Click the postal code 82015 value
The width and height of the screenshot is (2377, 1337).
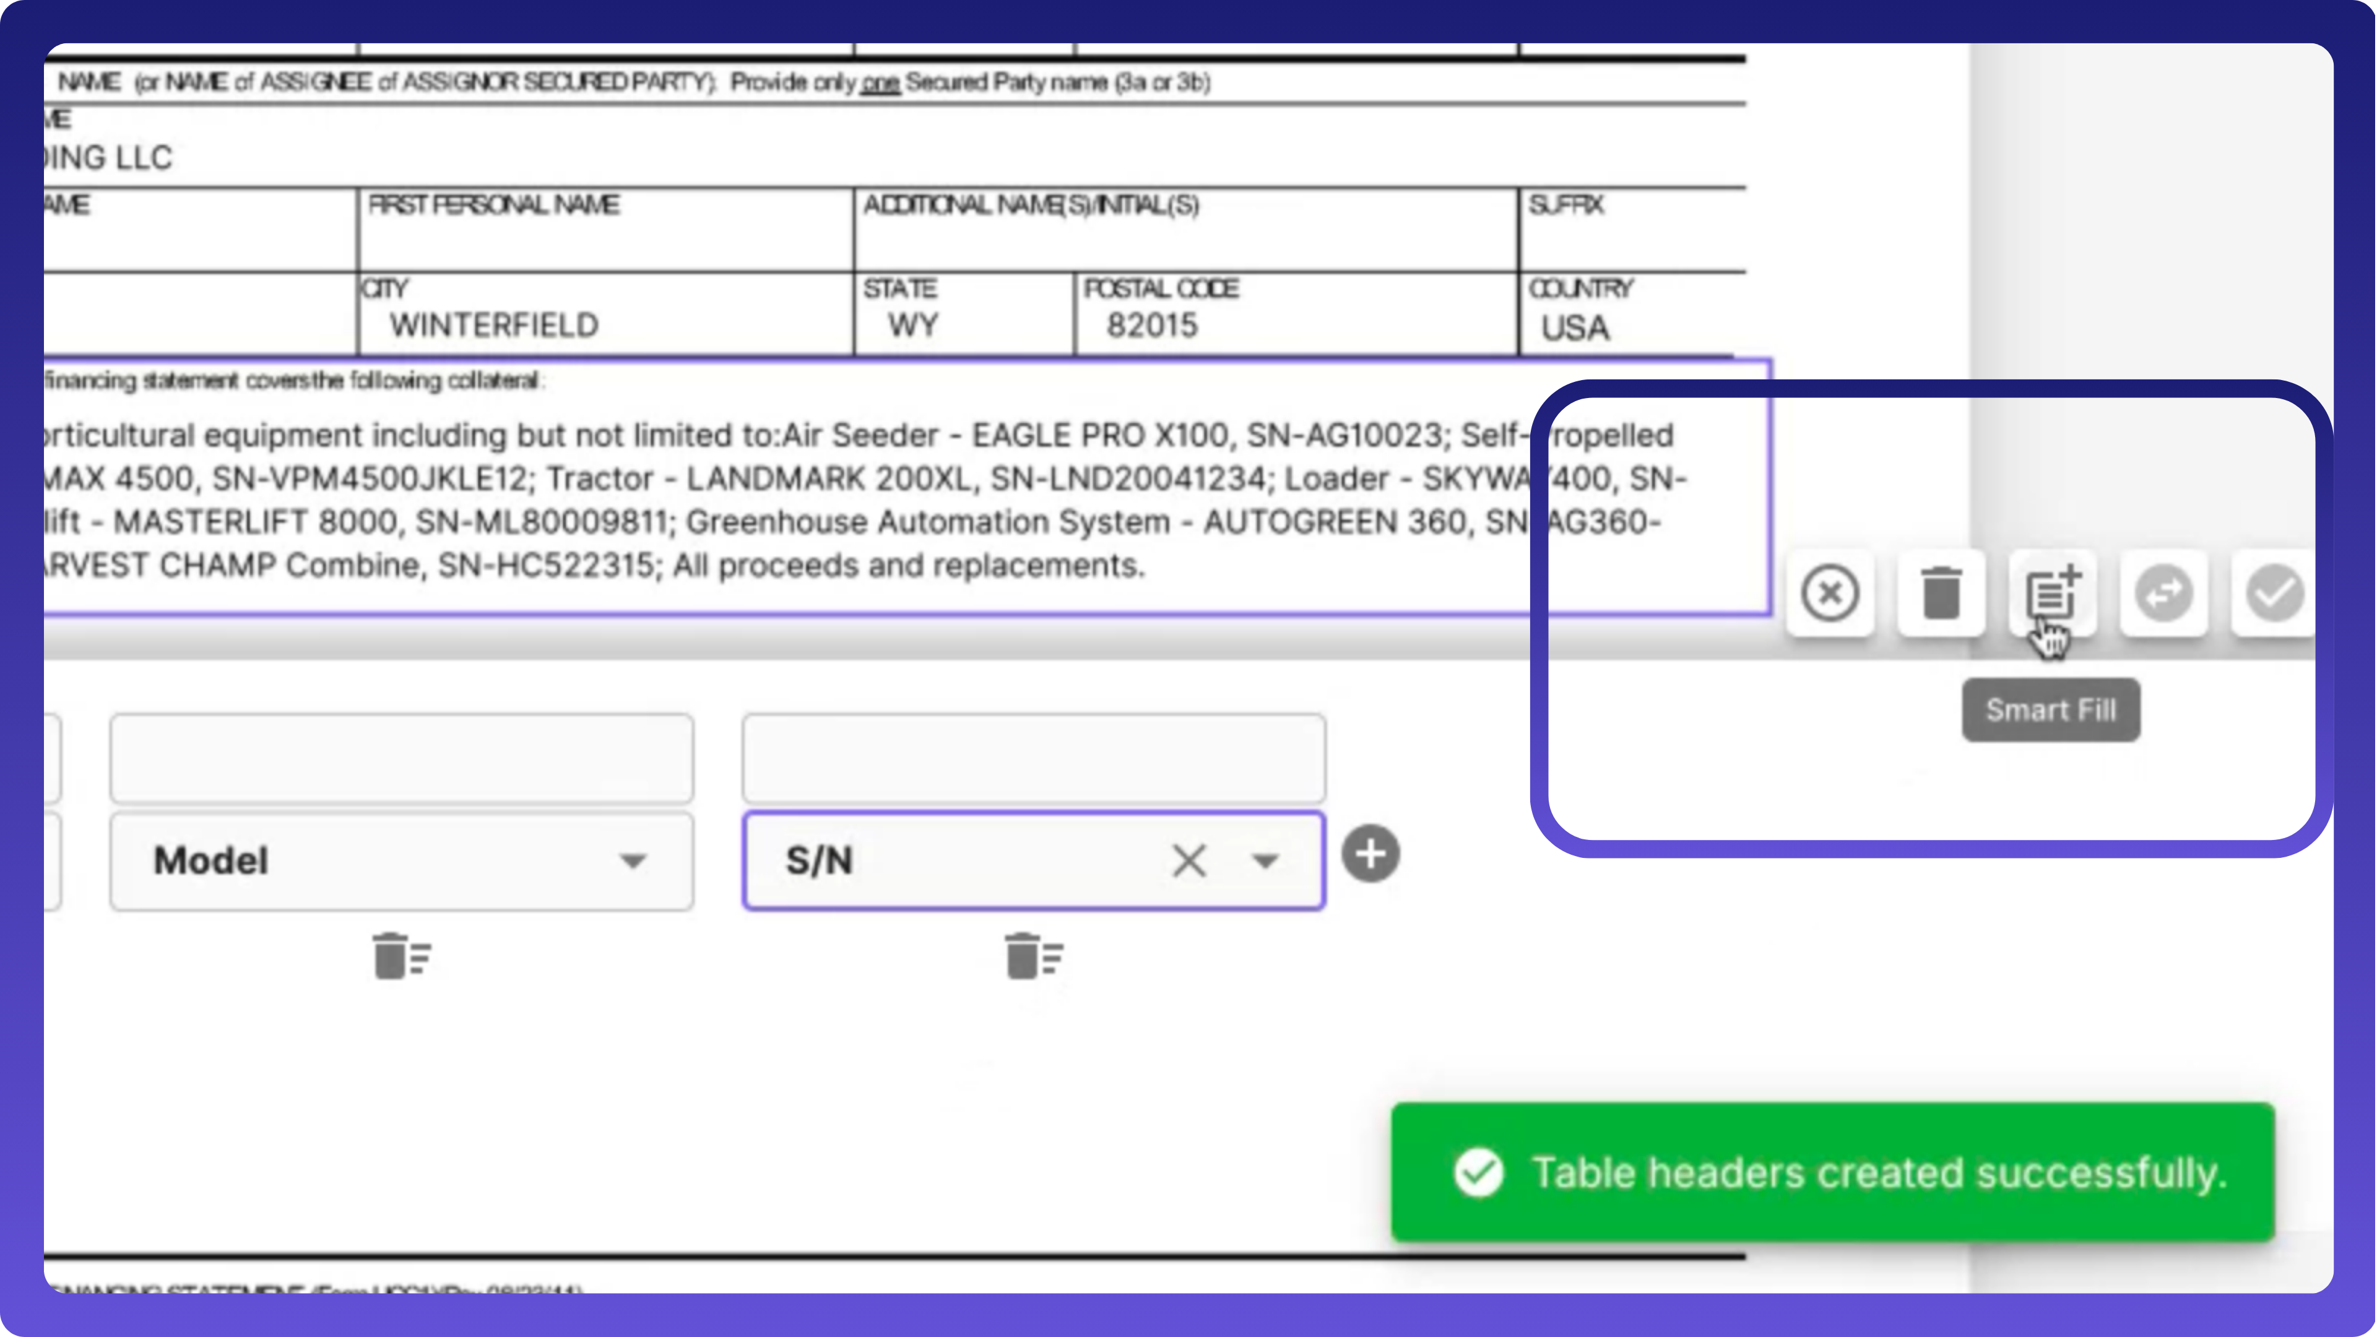(x=1151, y=325)
